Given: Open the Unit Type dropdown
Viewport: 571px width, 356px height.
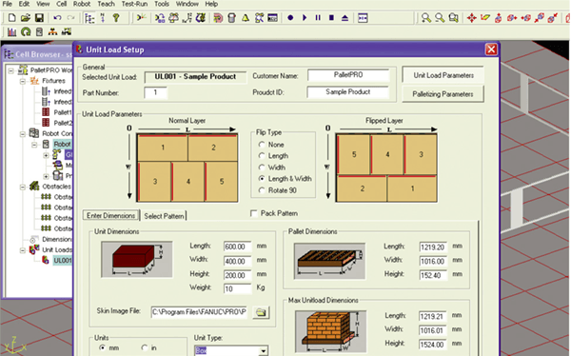Looking at the screenshot, I should click(x=263, y=351).
